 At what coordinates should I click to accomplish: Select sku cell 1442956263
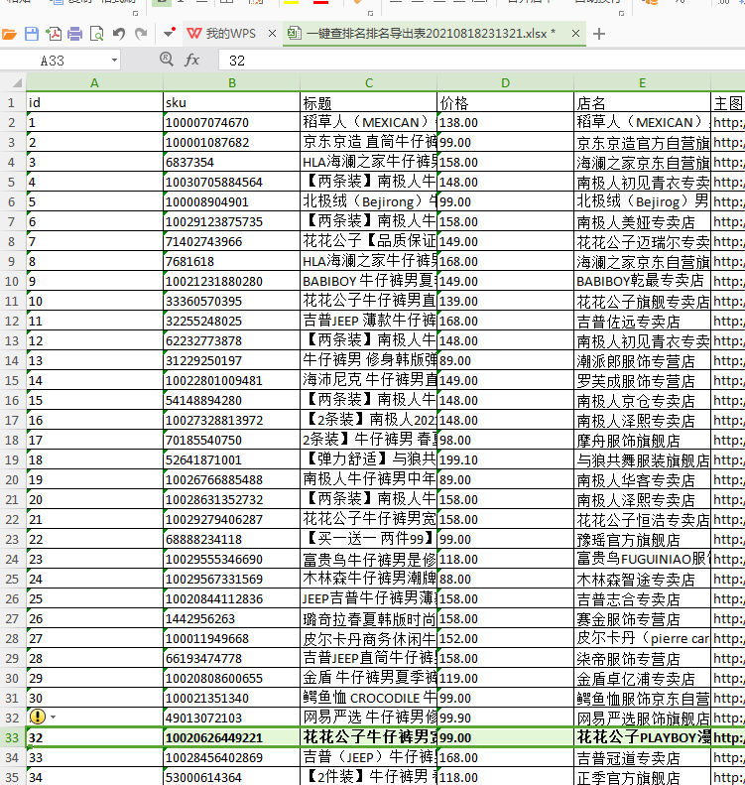pos(232,619)
